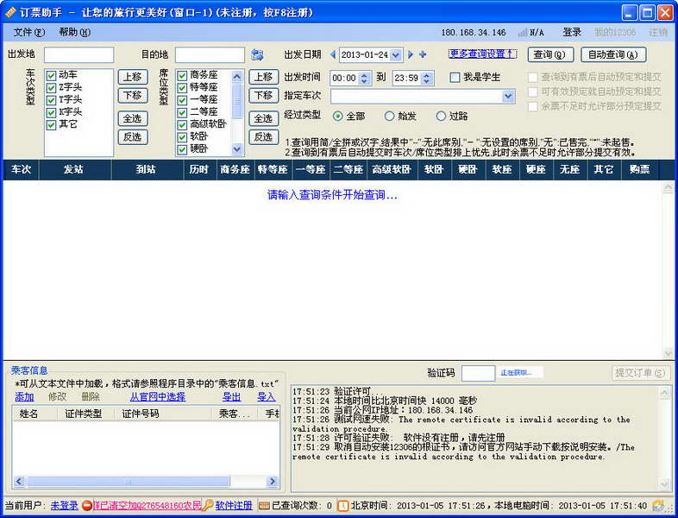This screenshot has width=678, height=518.
Task: Click 上移 beside the train type list
Action: (133, 77)
